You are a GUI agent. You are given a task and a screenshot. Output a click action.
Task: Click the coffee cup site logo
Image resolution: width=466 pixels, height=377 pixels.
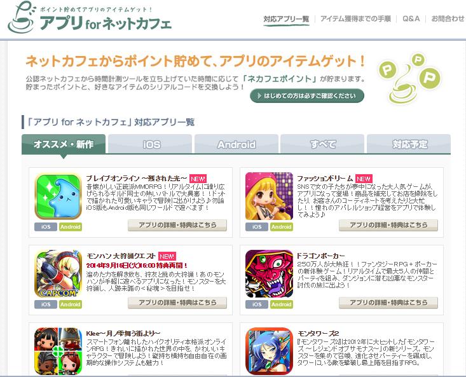(x=22, y=17)
